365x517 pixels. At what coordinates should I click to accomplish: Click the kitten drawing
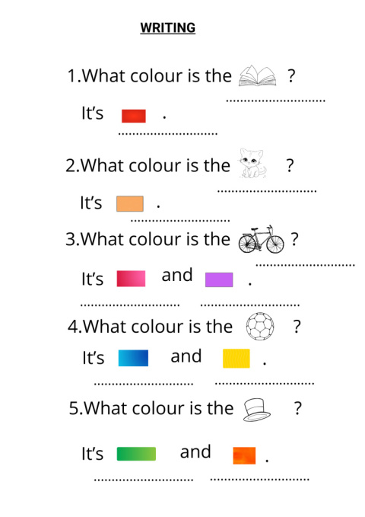coord(252,163)
